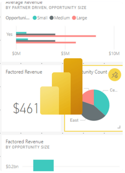The height and width of the screenshot is (173, 125).
Task: Click the Large legend marker
Action: 74,18
